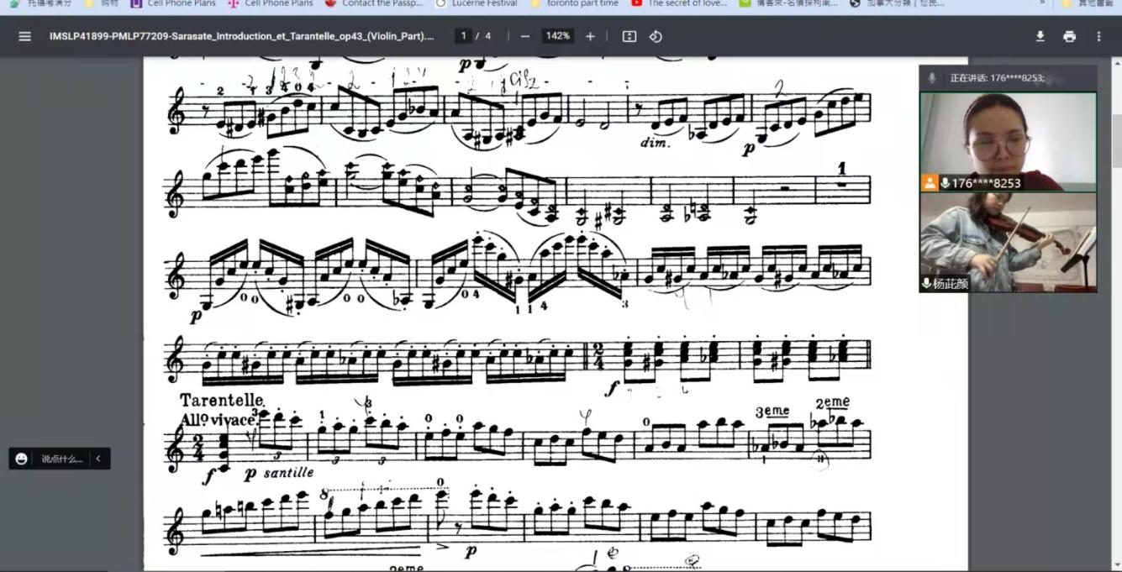Screen dimensions: 1122x572
Task: Open the PDF viewer more actions menu
Action: pos(1098,36)
